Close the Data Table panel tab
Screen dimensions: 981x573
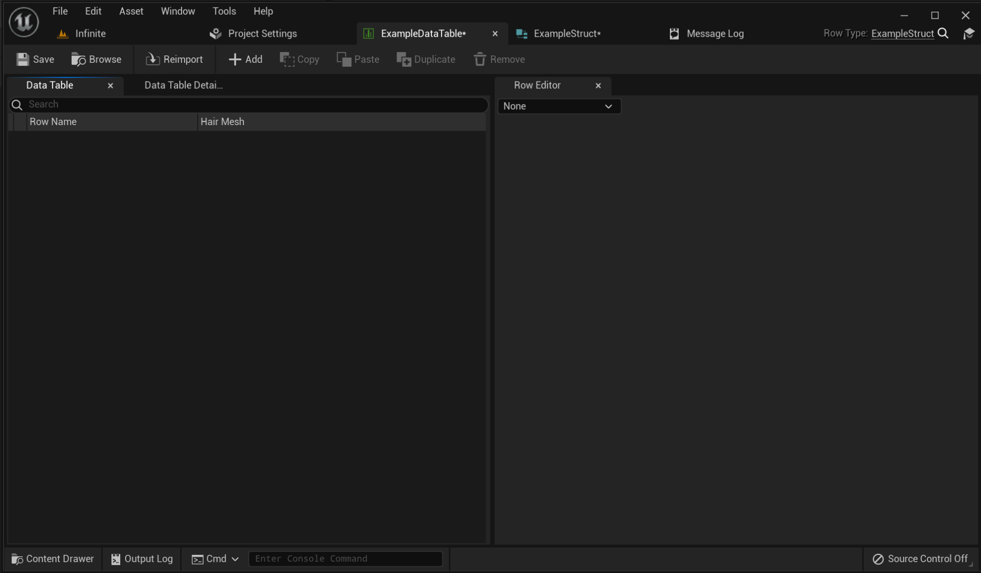click(x=110, y=85)
